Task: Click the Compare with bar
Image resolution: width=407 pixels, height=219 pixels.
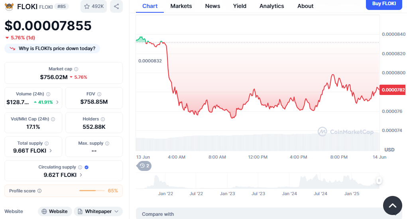Action: 270,214
